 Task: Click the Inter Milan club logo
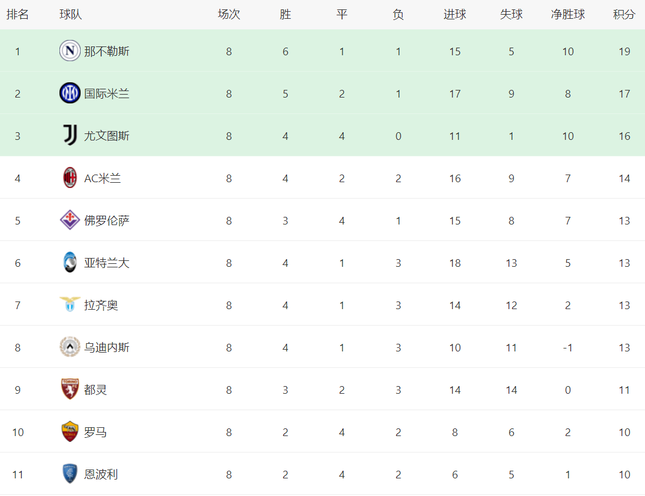(69, 93)
